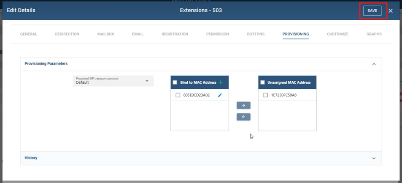Open the Redirection tab
The image size is (402, 183).
(67, 34)
